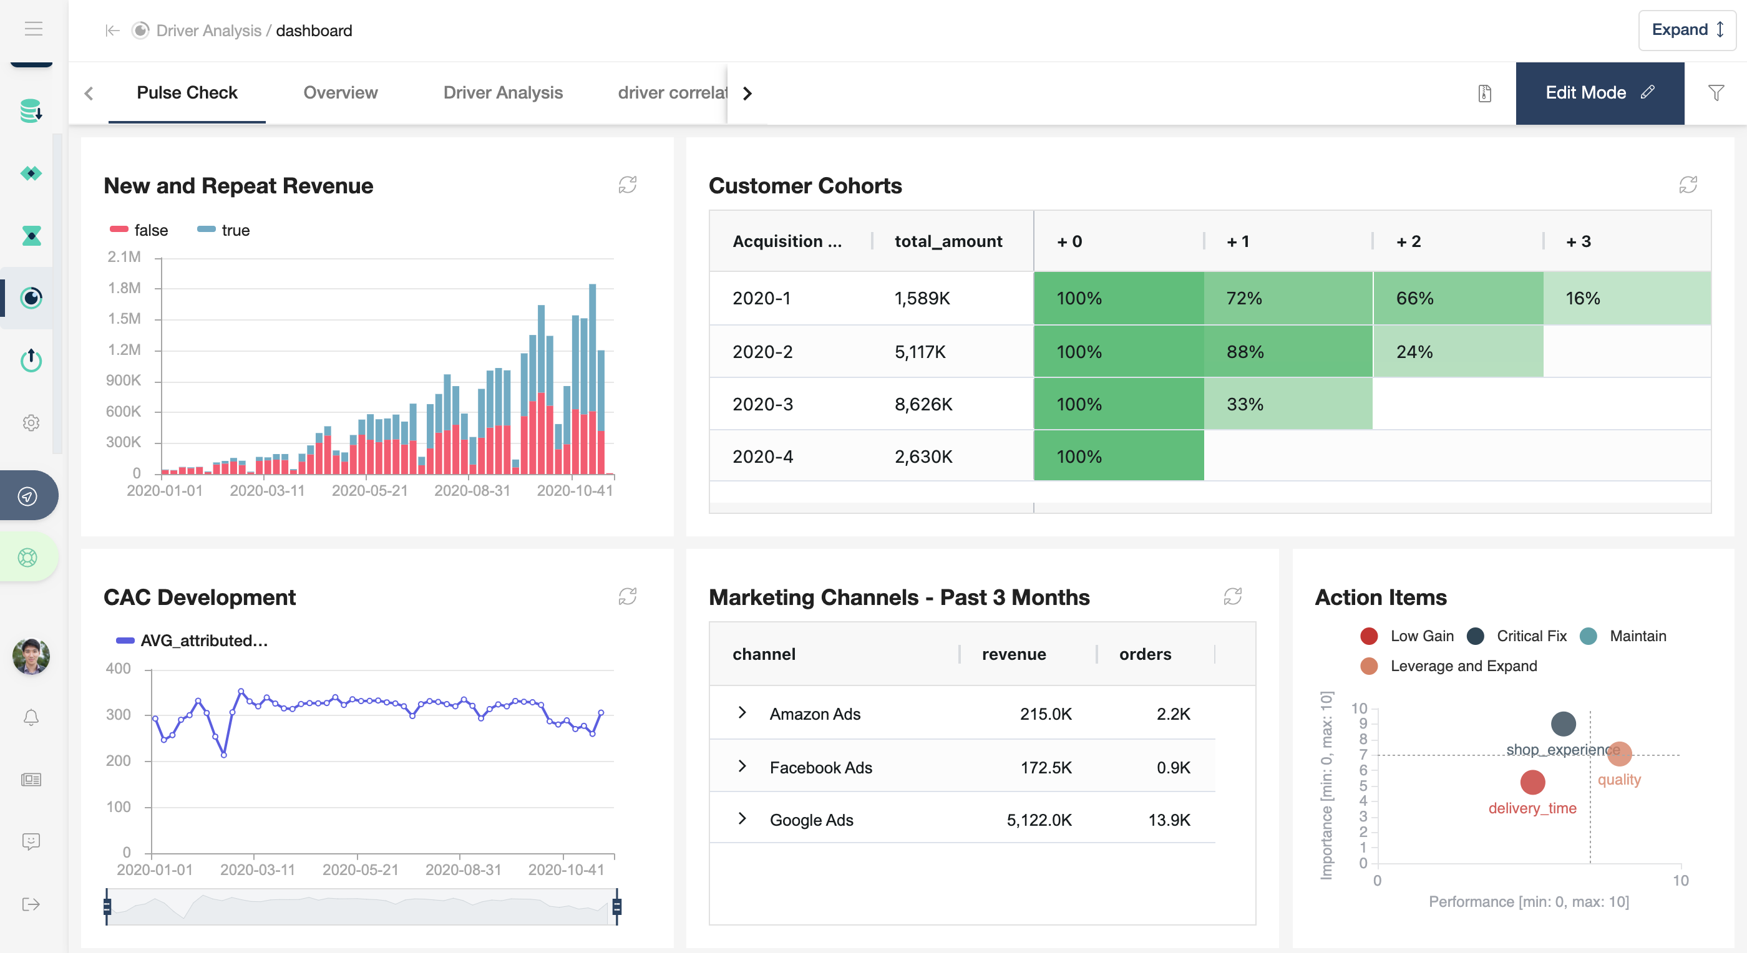
Task: Refresh the CAC Development chart
Action: 627,596
